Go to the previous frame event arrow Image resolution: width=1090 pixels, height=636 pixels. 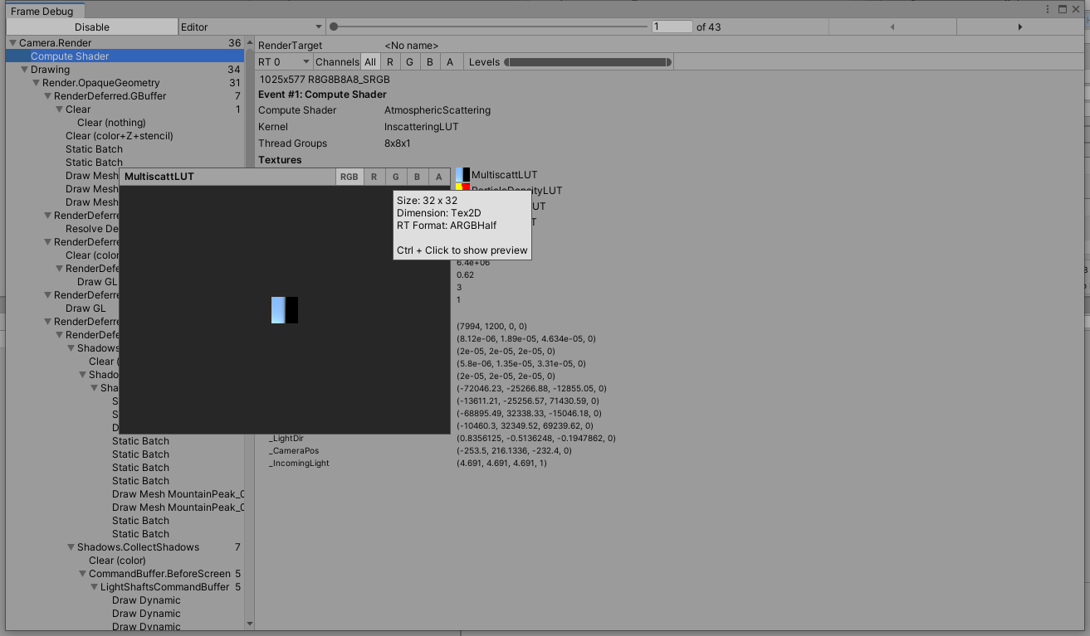point(892,27)
